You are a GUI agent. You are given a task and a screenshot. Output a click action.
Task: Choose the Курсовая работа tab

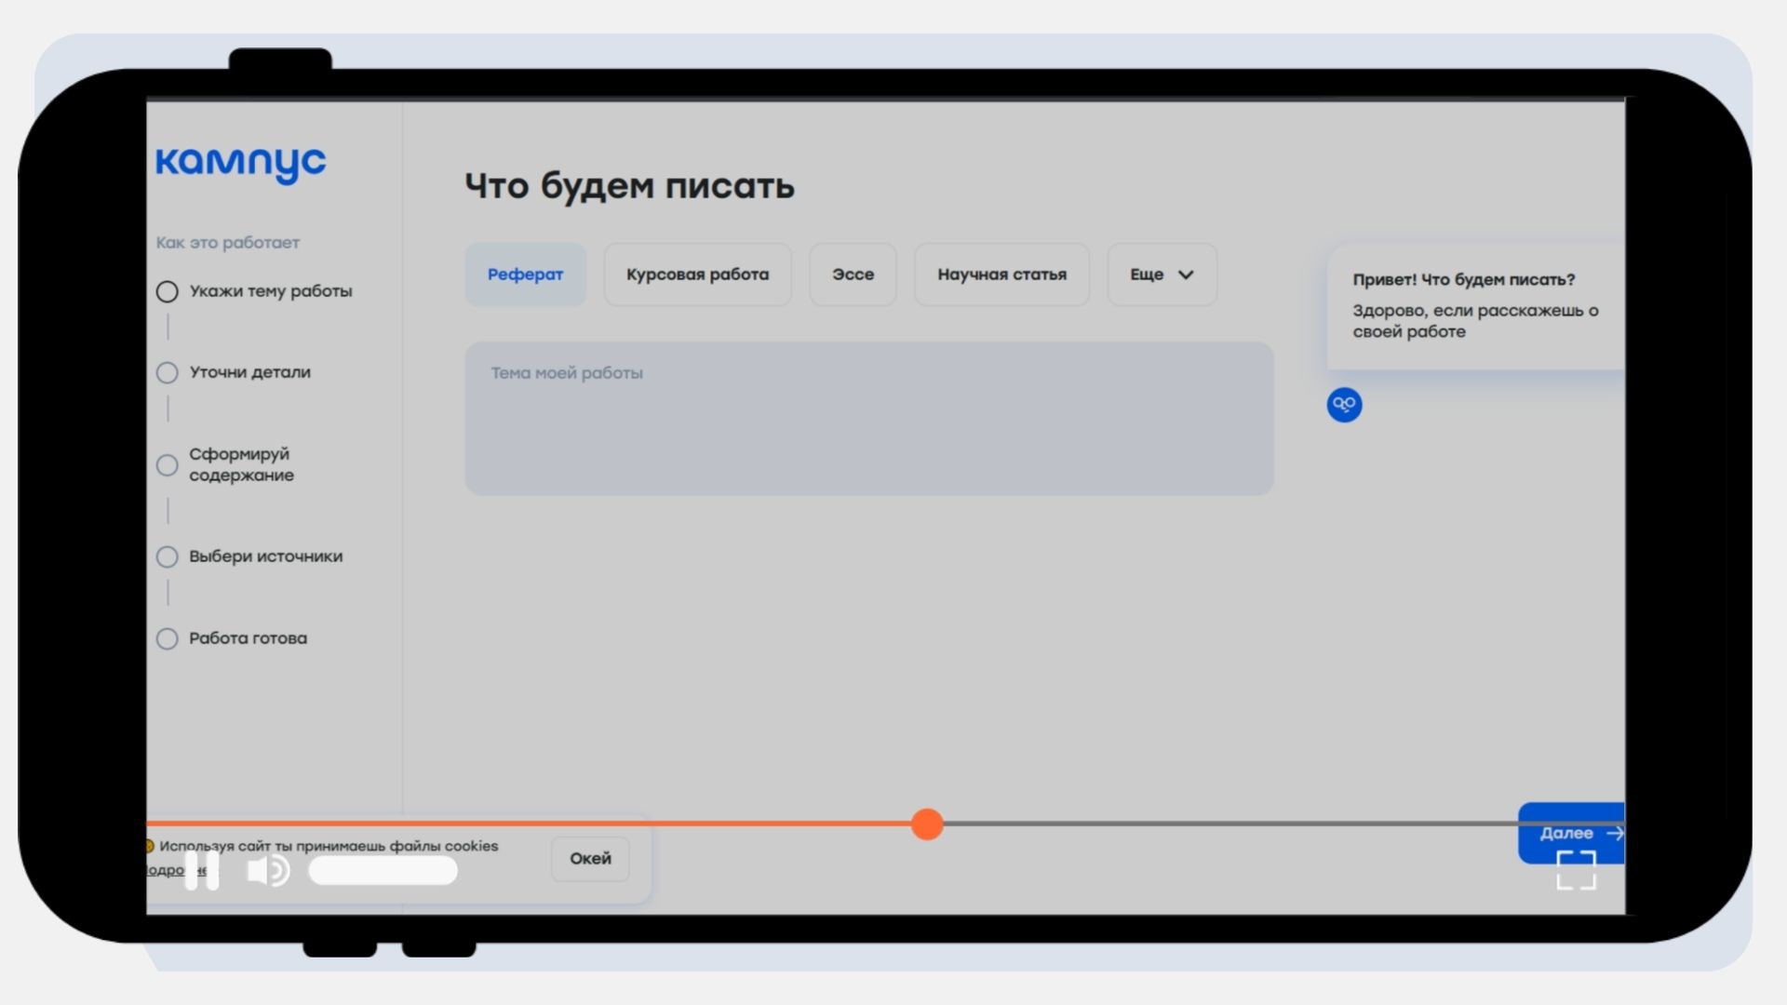click(697, 275)
